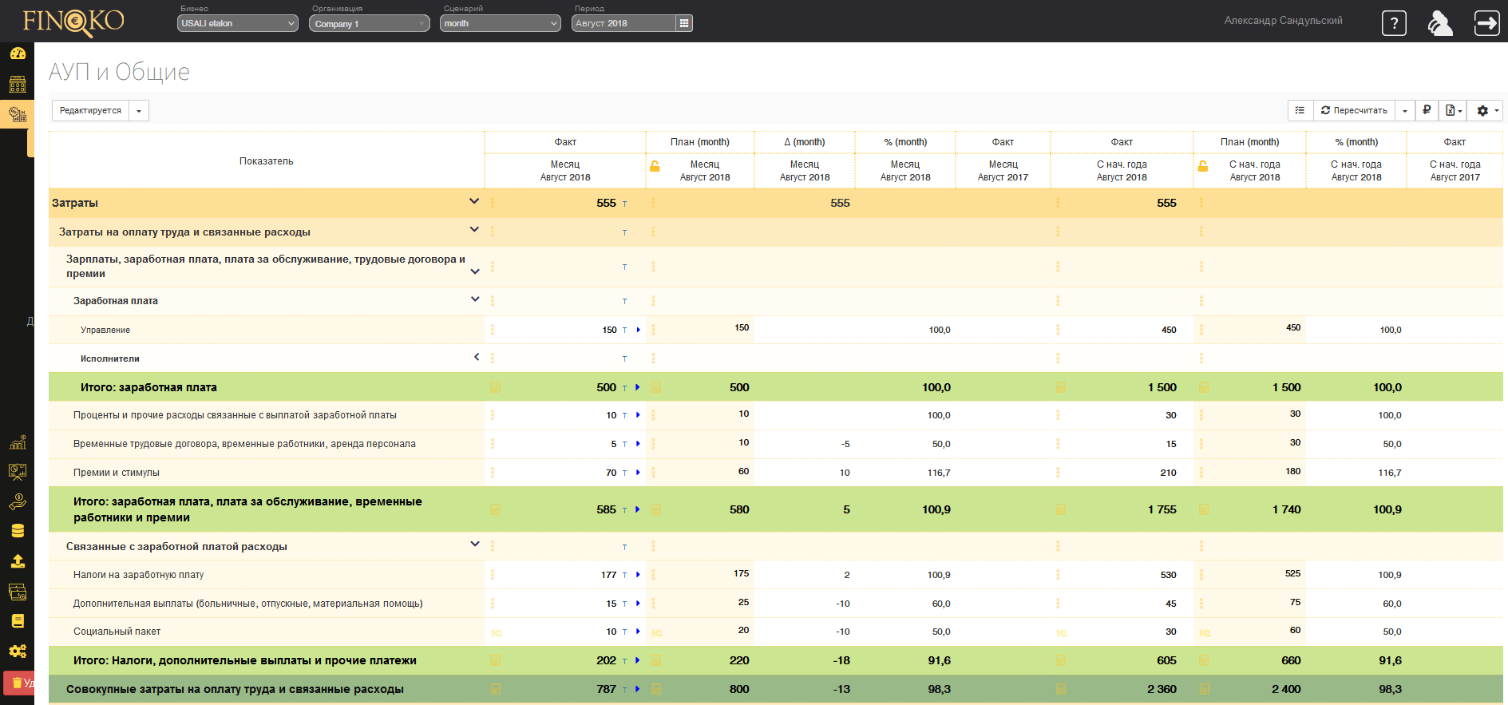Open dropdown arrow beside Пересчитать
This screenshot has height=705, width=1508.
[1404, 110]
